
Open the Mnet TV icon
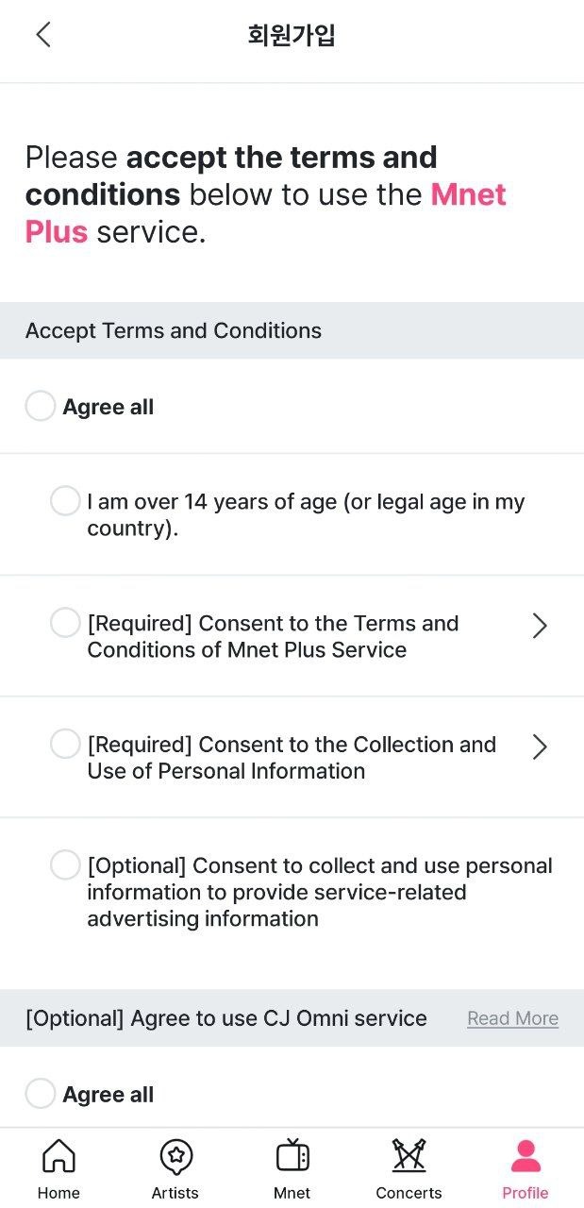[x=292, y=1155]
